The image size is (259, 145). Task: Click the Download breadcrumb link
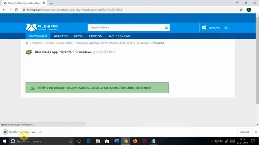[x=158, y=43]
